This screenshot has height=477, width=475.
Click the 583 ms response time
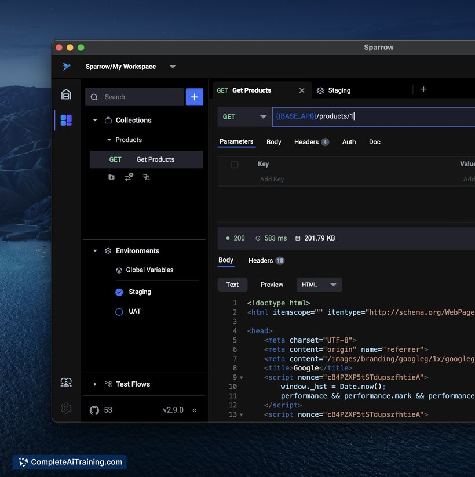coord(276,238)
